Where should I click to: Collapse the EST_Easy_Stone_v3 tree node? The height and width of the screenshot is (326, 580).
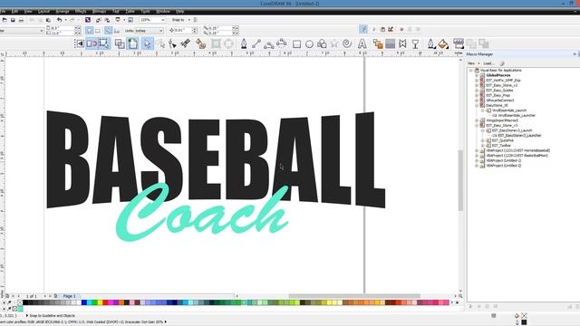click(477, 126)
